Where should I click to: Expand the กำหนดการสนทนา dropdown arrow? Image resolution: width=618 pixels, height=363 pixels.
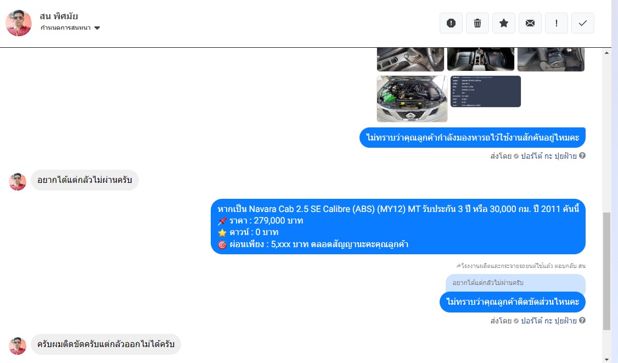(97, 28)
